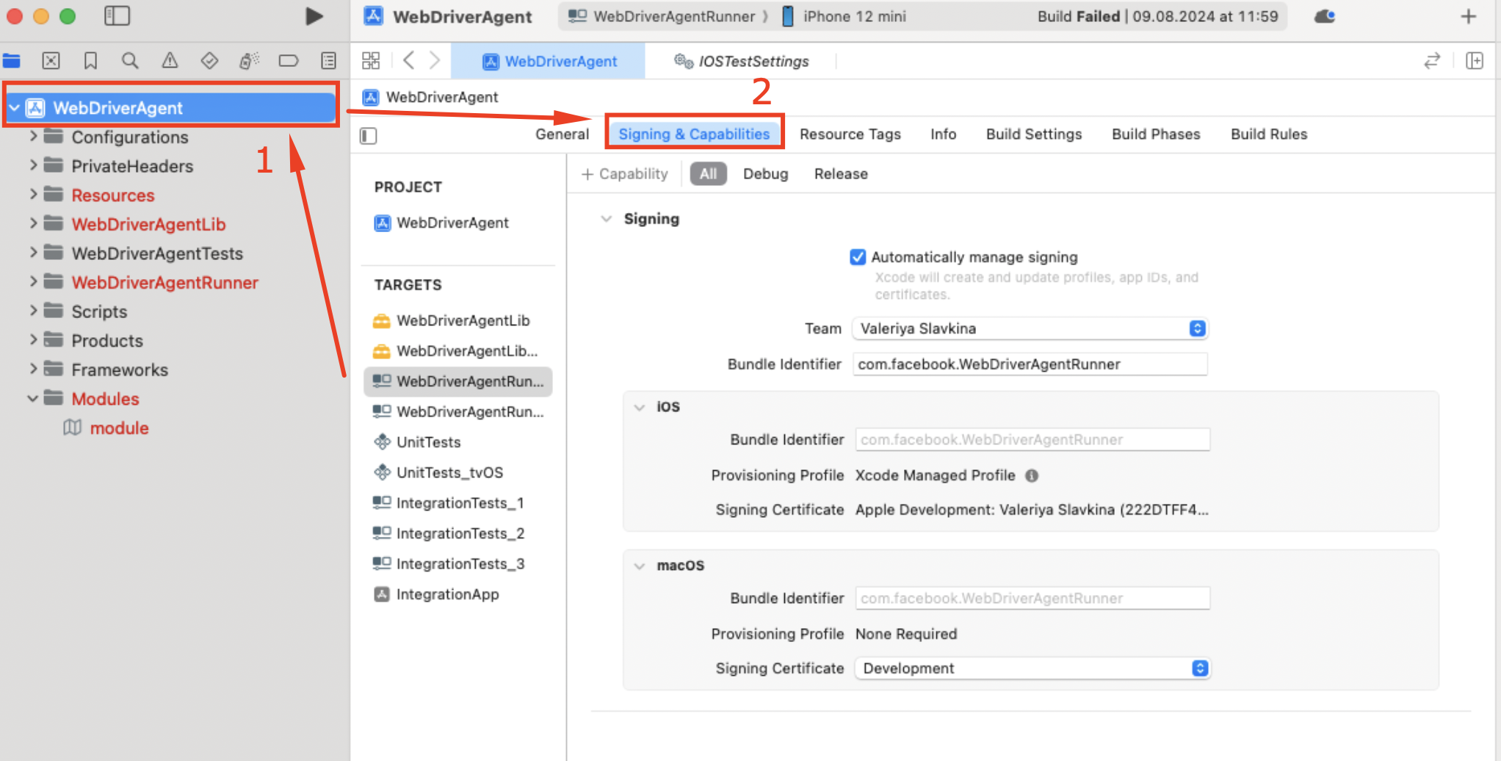Viewport: 1501px width, 761px height.
Task: Click the editor options swap arrows icon
Action: (1431, 61)
